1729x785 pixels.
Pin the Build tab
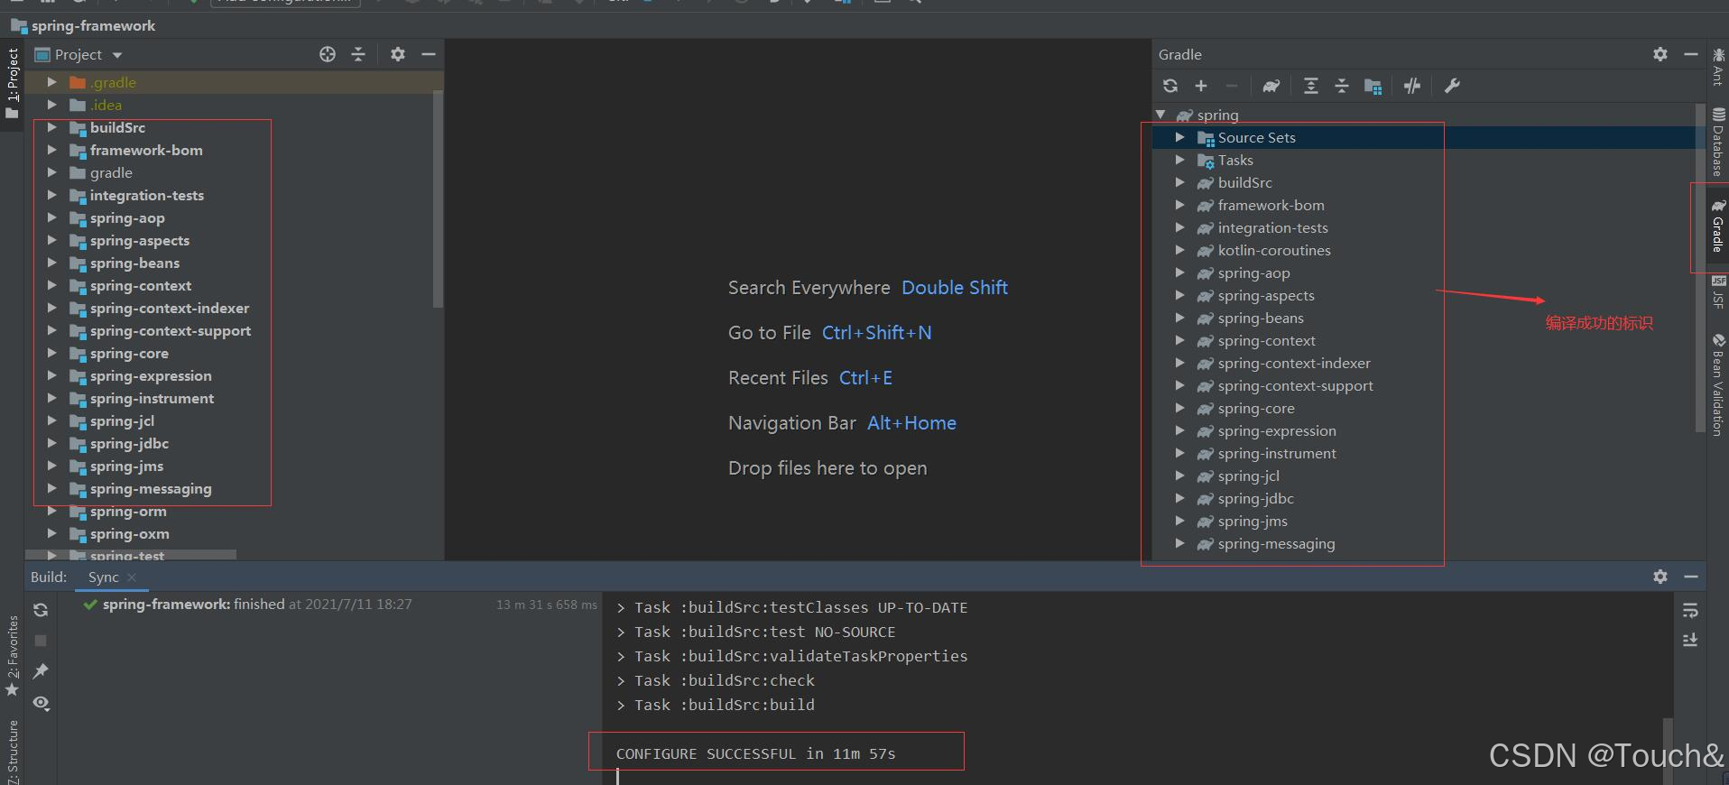(x=41, y=671)
